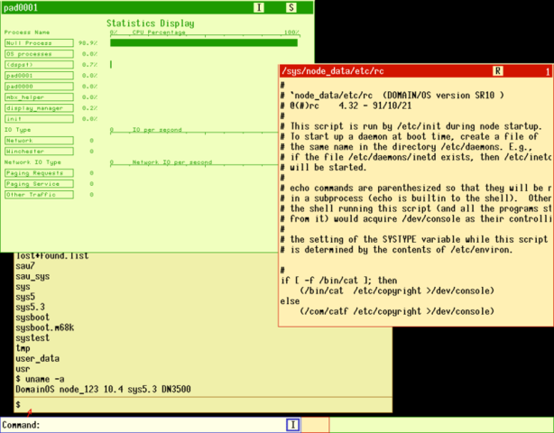Select the Null Process box
Viewport: 554px width, 433px height.
(x=39, y=43)
